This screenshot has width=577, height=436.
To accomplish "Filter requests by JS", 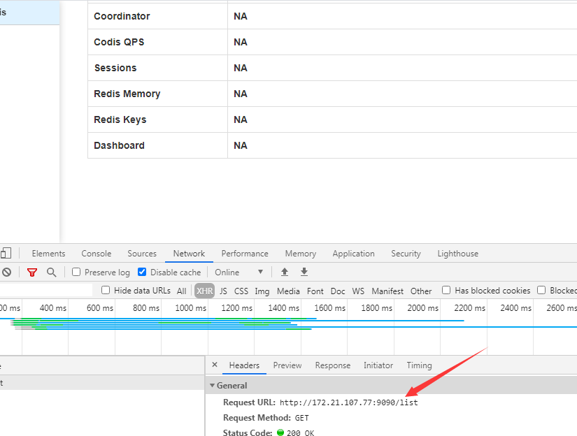I will tap(223, 291).
